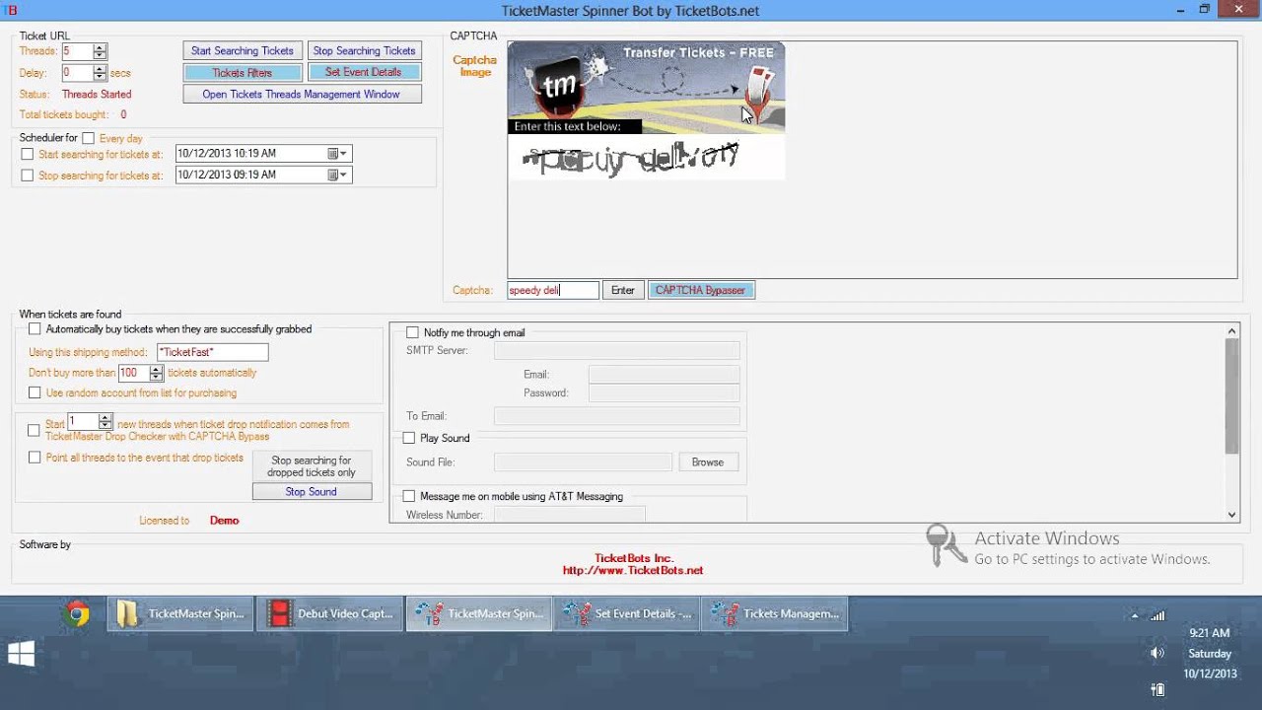Click into the Wireless Number field
The image size is (1262, 710).
[569, 515]
